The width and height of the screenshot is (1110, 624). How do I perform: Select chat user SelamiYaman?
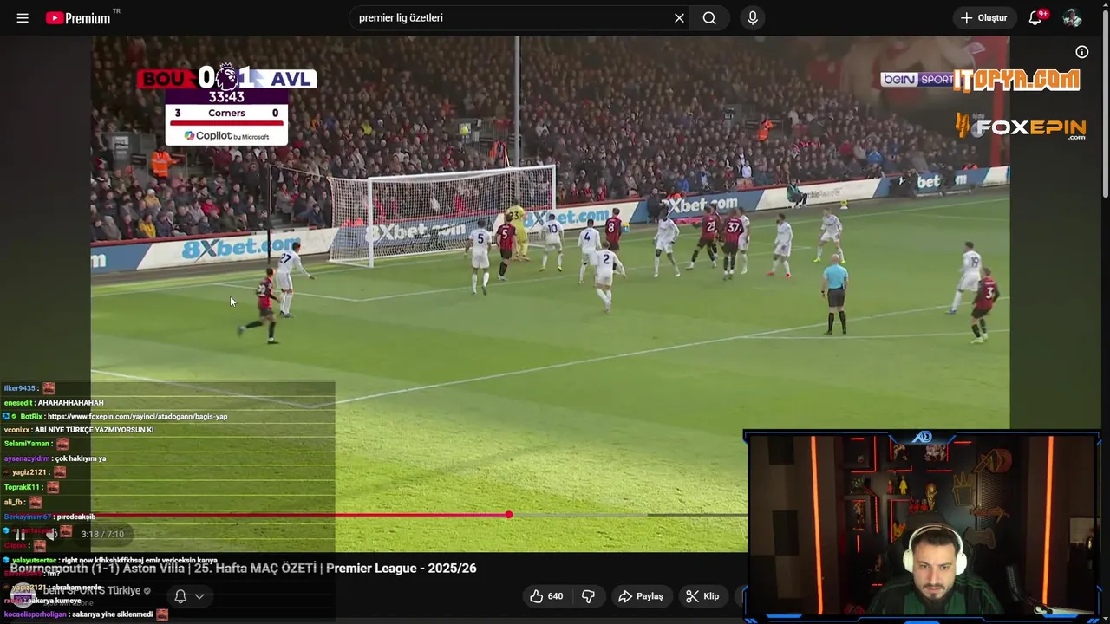26,444
